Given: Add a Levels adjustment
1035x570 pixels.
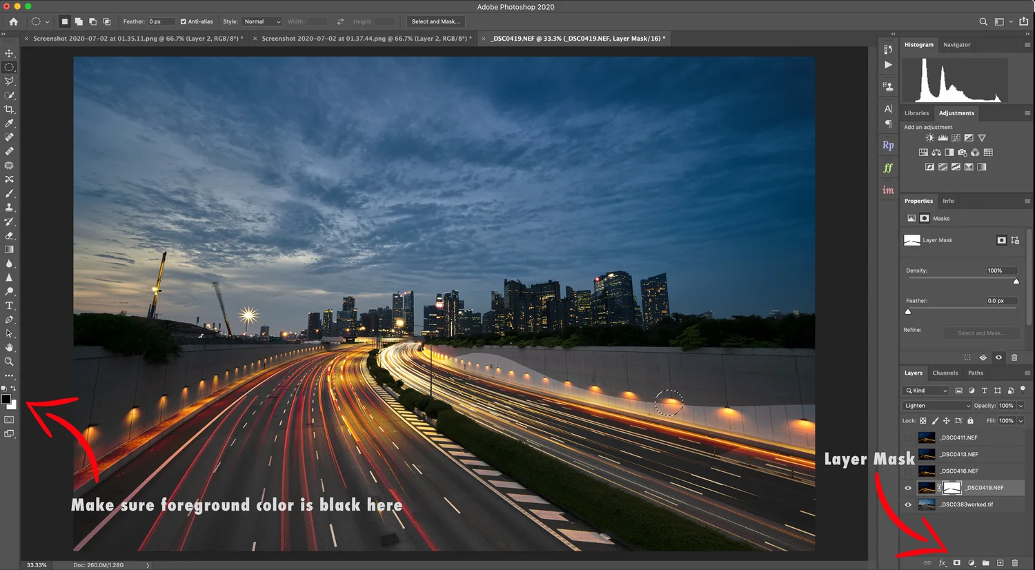Looking at the screenshot, I should (943, 138).
